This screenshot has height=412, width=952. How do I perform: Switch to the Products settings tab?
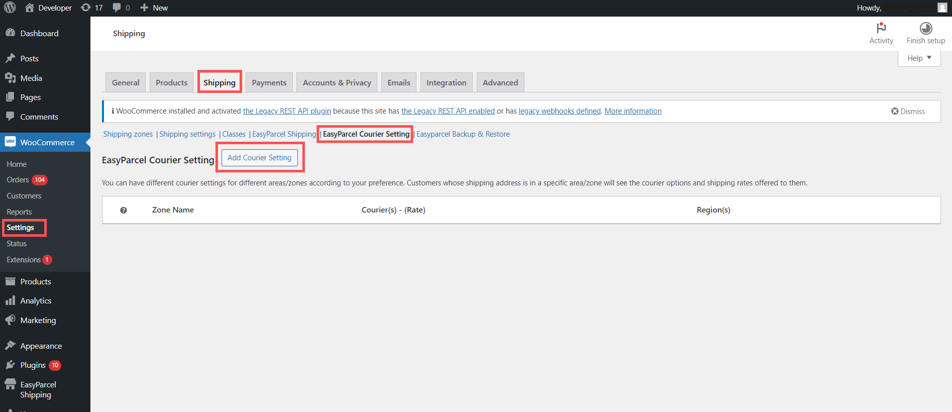click(x=171, y=82)
